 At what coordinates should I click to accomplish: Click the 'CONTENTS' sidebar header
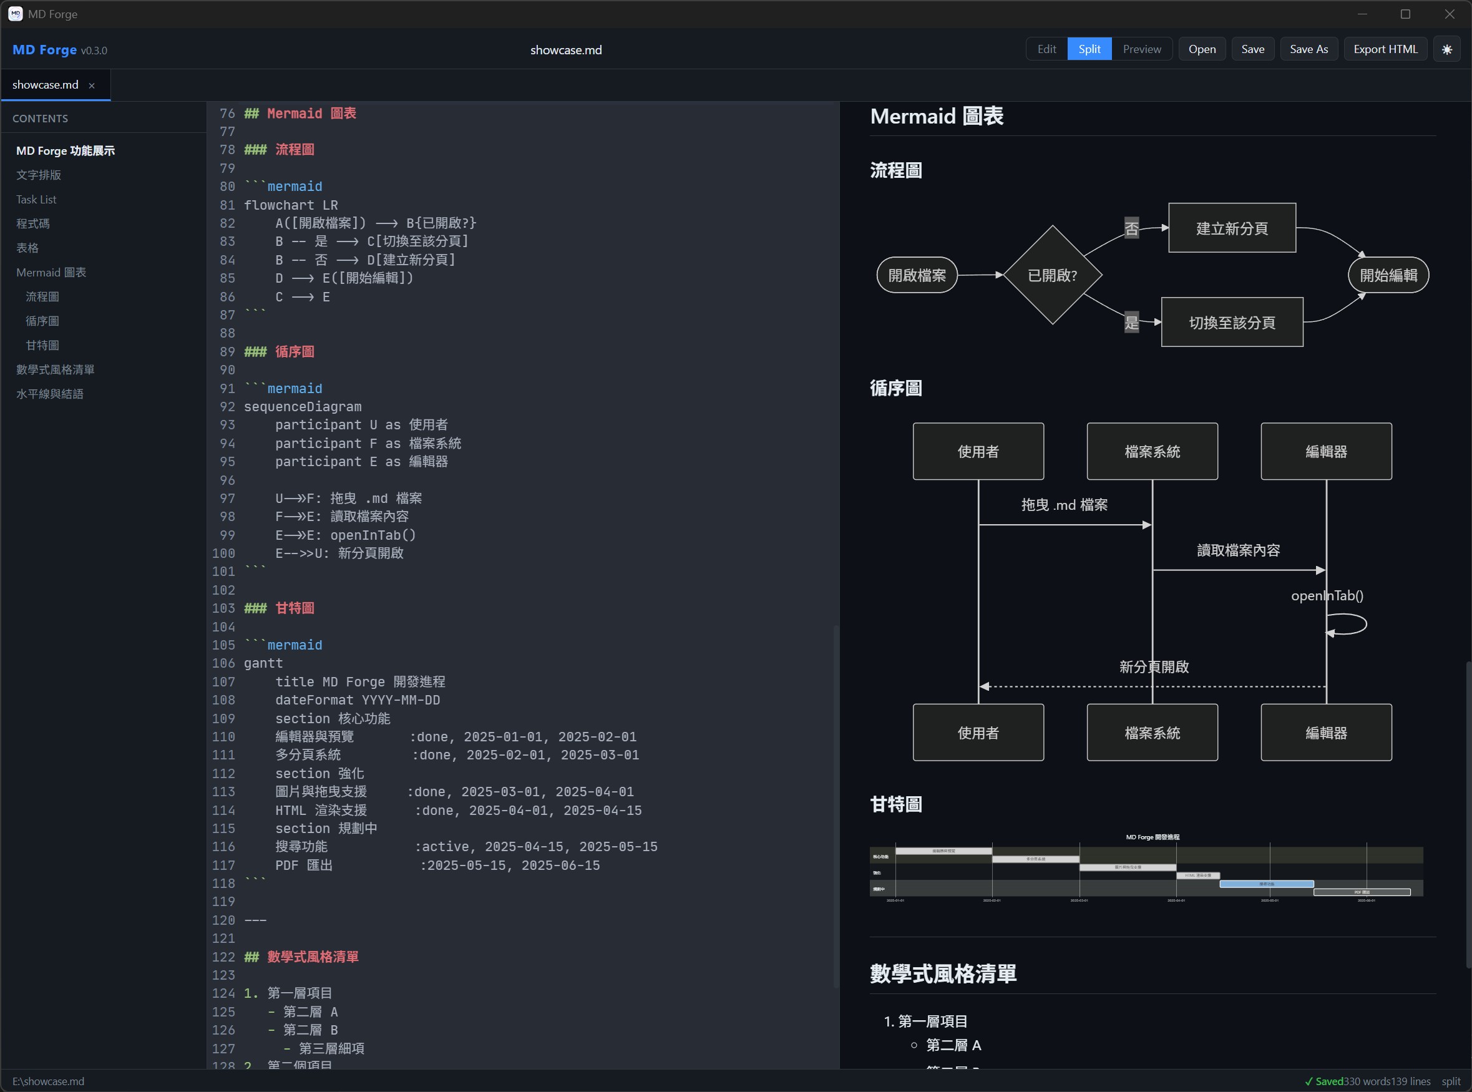click(41, 119)
